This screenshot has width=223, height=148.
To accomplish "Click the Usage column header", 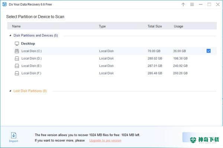I will point(178,26).
